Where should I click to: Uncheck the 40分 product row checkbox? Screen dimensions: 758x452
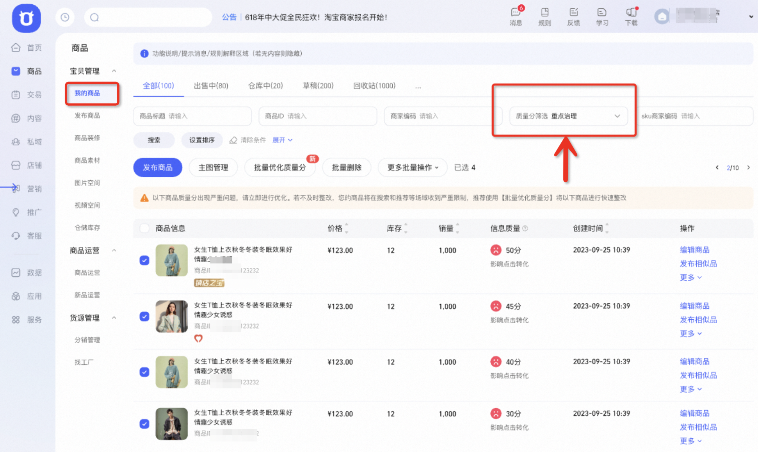144,372
